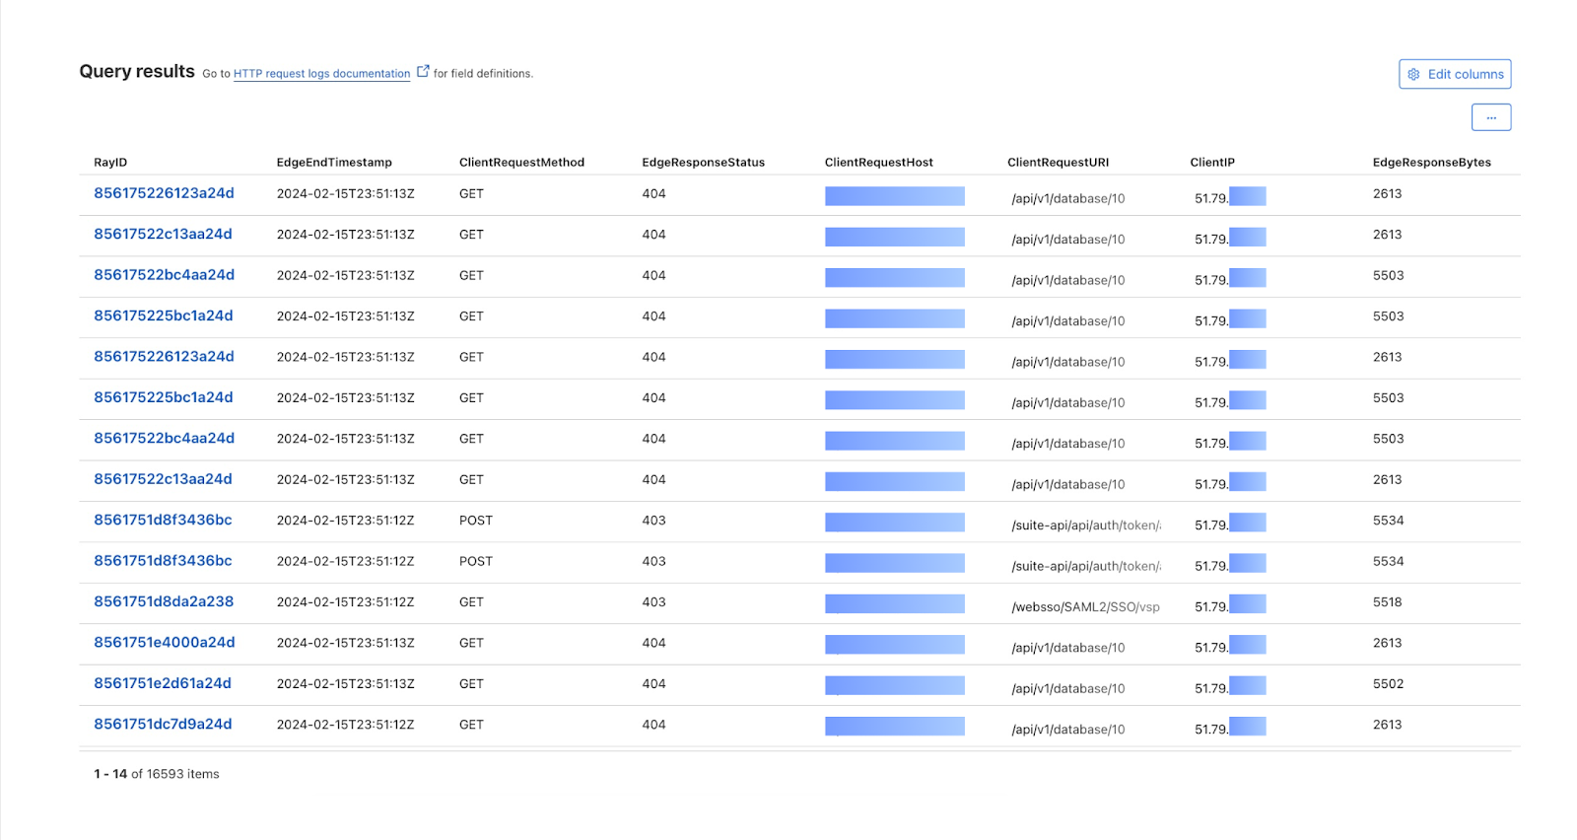The image size is (1577, 840).
Task: Click the '1 - 14 of 16593 items' counter
Action: pos(157,774)
